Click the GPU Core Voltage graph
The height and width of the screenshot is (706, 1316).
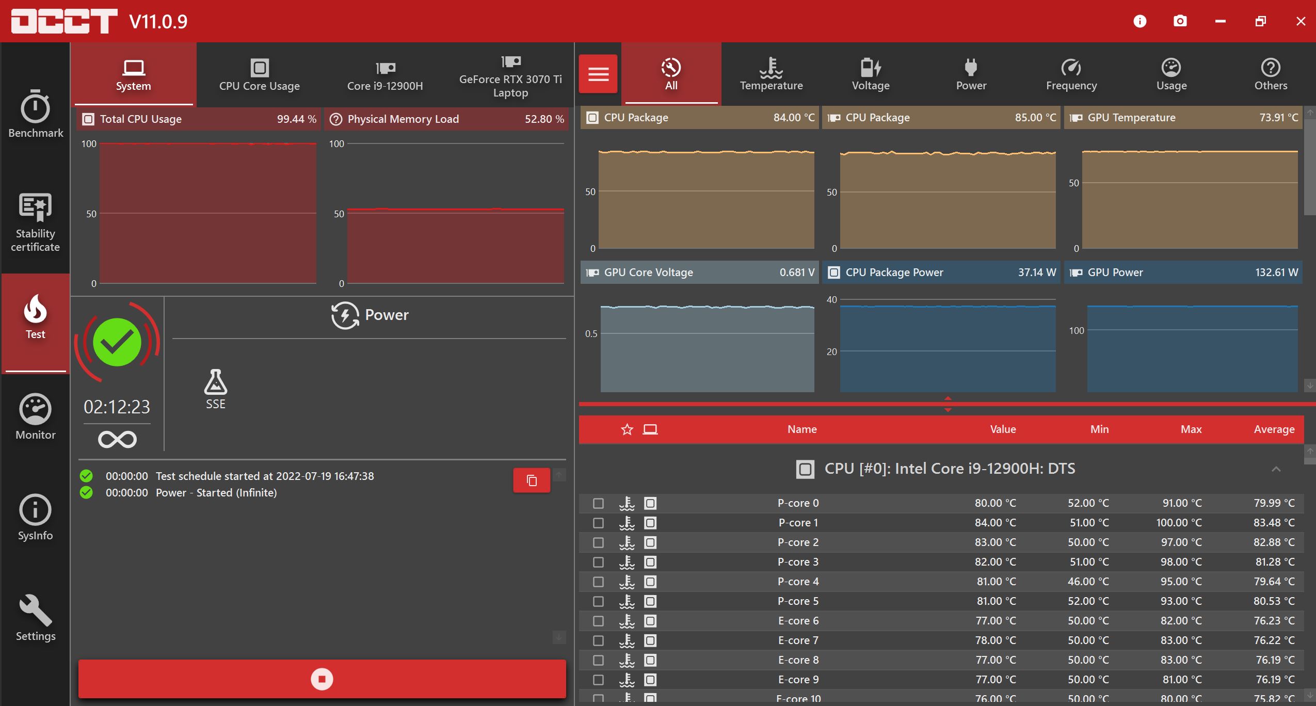[x=699, y=327]
